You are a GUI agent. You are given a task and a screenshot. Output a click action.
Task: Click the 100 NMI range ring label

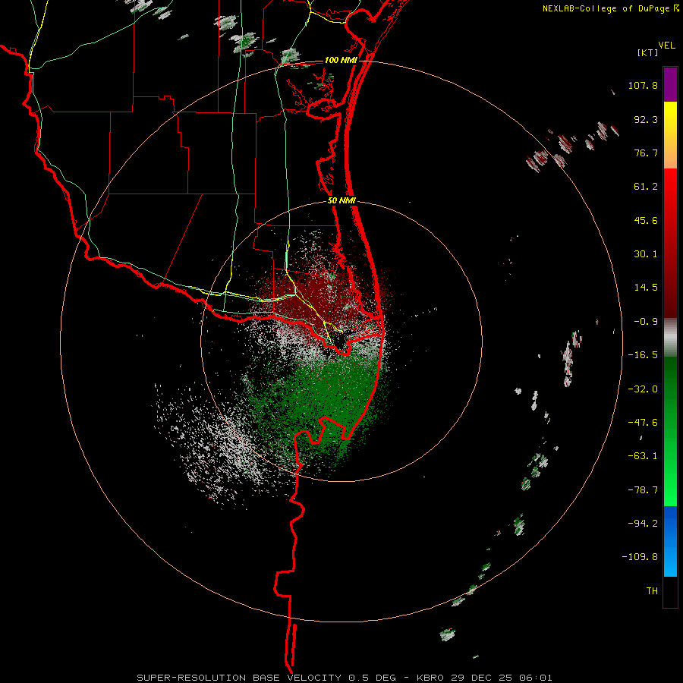pos(341,60)
